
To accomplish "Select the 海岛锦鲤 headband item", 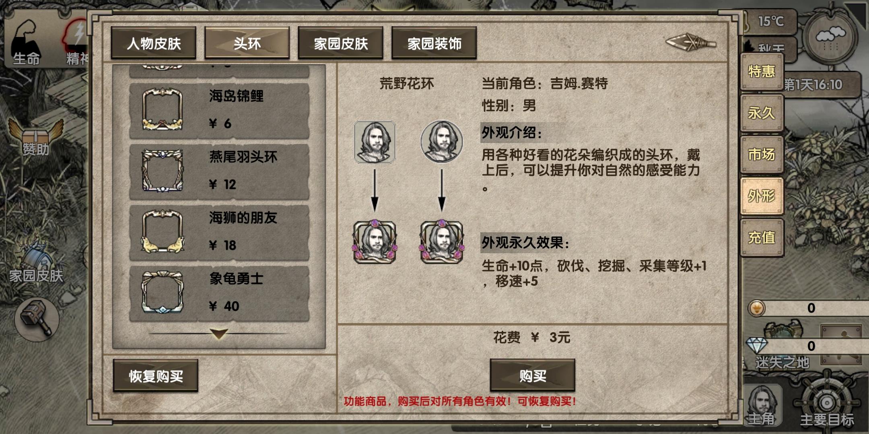I will pyautogui.click(x=219, y=111).
